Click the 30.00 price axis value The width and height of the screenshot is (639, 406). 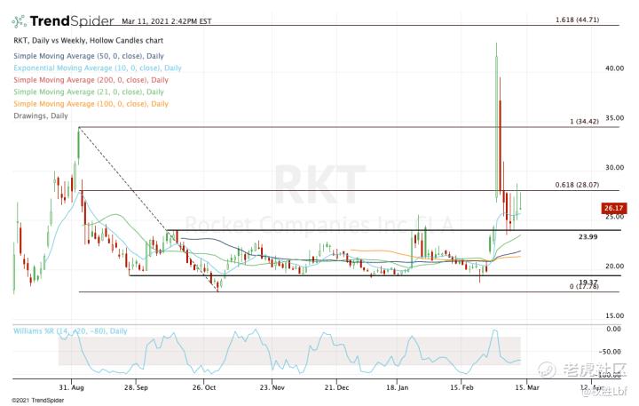click(x=614, y=167)
